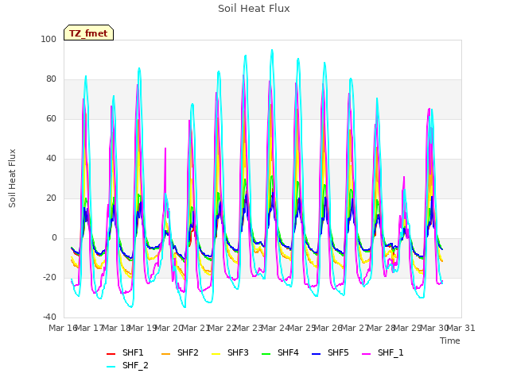Select the SHF_1 legend label
The image size is (509, 381).
tap(390, 352)
